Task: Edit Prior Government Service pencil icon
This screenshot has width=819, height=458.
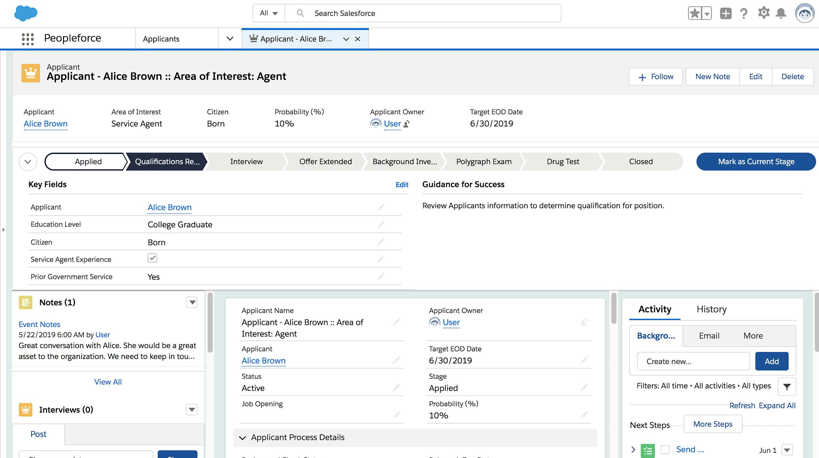Action: [381, 276]
